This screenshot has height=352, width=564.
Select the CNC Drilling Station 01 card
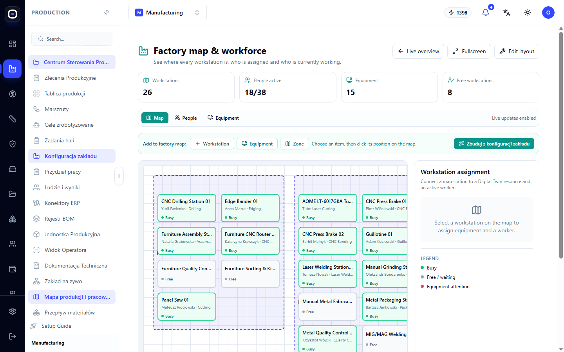point(187,208)
